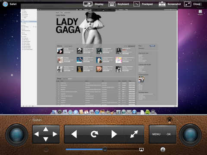The height and width of the screenshot is (155, 207).
Task: Switch to Trackpad mode
Action: (x=137, y=4)
